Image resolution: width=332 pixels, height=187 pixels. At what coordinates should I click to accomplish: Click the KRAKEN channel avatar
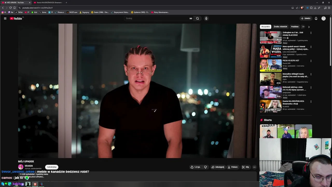click(21, 167)
